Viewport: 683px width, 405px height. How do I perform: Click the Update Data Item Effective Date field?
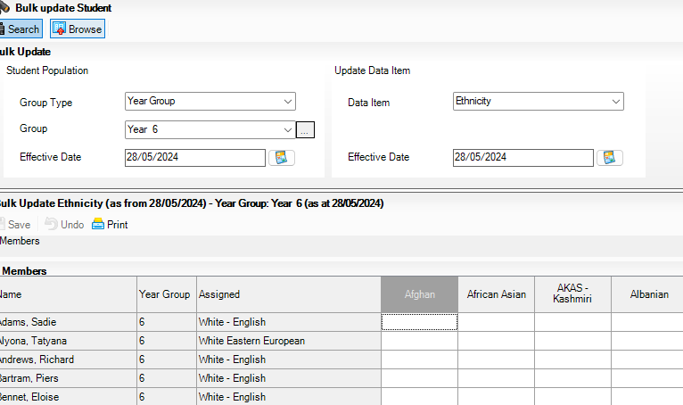523,158
